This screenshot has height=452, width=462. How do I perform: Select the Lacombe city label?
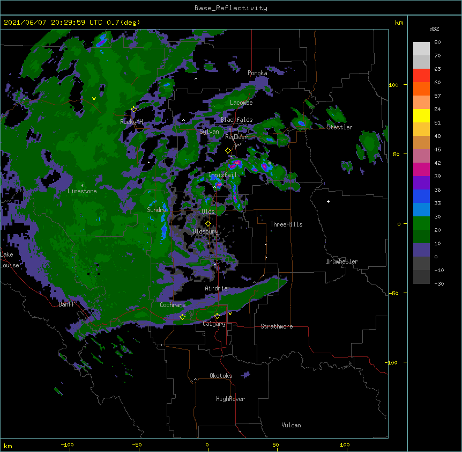click(x=241, y=103)
